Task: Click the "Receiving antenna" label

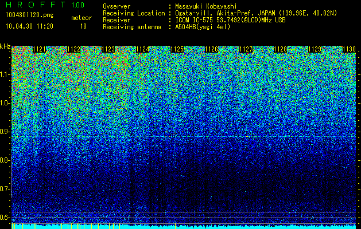Action: click(132, 27)
